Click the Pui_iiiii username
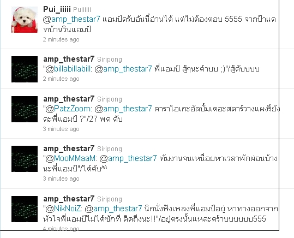Viewport: 294px width, 238px height. click(57, 9)
